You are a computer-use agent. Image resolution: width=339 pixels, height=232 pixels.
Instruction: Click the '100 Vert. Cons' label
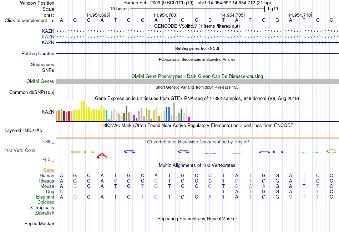point(20,150)
